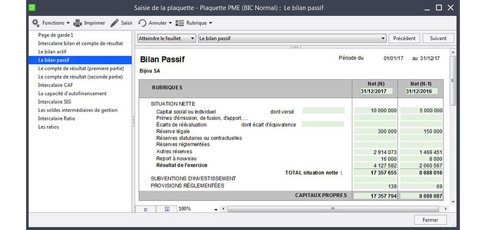Click the Bilan Passif heading
The image size is (486, 230).
tap(162, 59)
